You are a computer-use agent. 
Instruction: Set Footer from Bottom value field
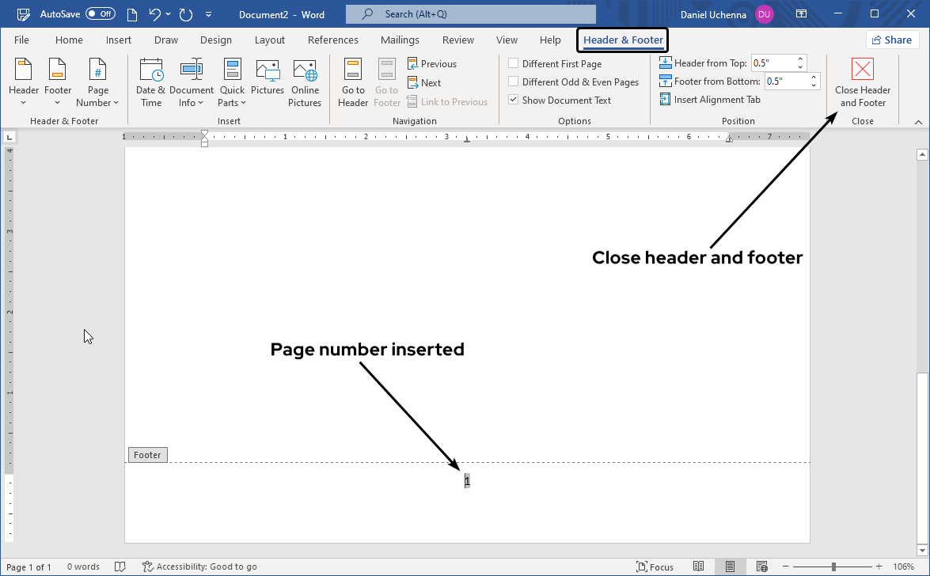(x=788, y=81)
